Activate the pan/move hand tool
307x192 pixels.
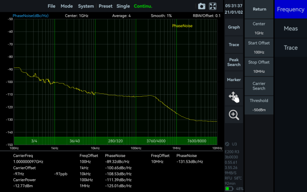234,97
